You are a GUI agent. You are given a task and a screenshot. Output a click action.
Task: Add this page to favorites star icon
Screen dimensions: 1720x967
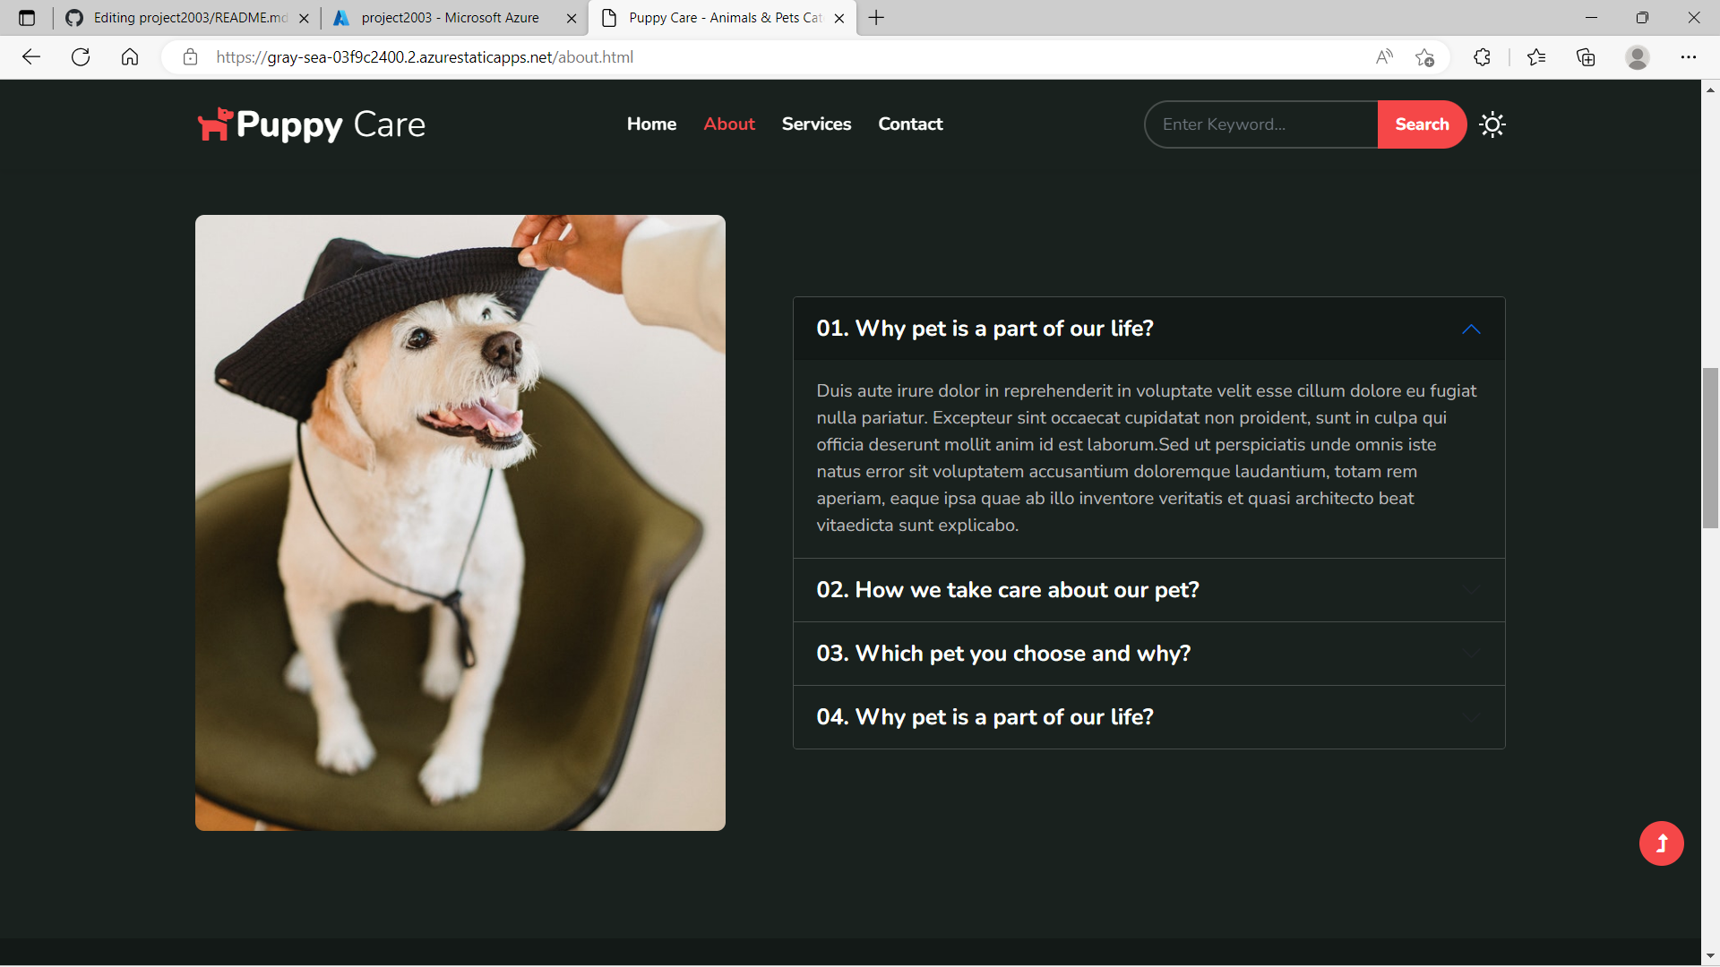pyautogui.click(x=1424, y=57)
